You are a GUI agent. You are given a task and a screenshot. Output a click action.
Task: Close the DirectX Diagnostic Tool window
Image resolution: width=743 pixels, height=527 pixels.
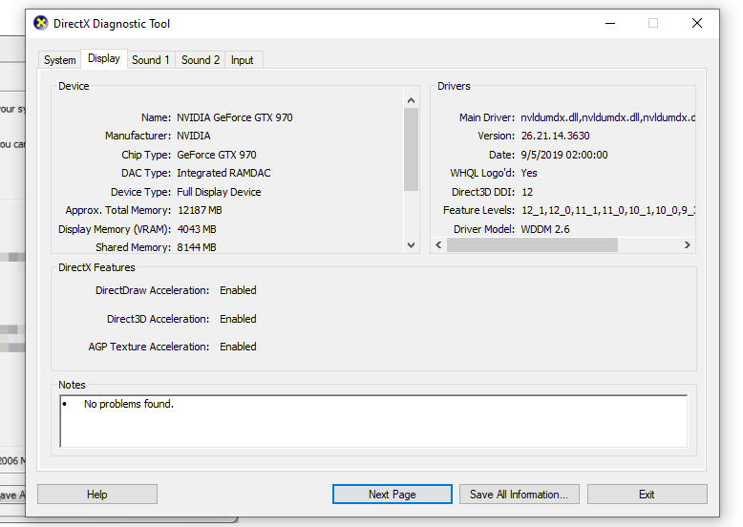pyautogui.click(x=697, y=23)
